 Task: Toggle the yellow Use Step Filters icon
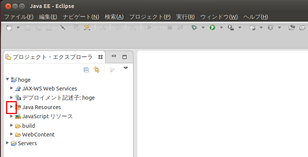(x=87, y=28)
